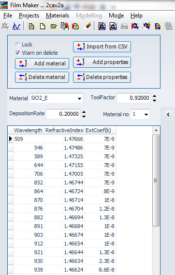Click the extinction value 8.6E-8
Screen dimensions: 175x275
click(101, 270)
